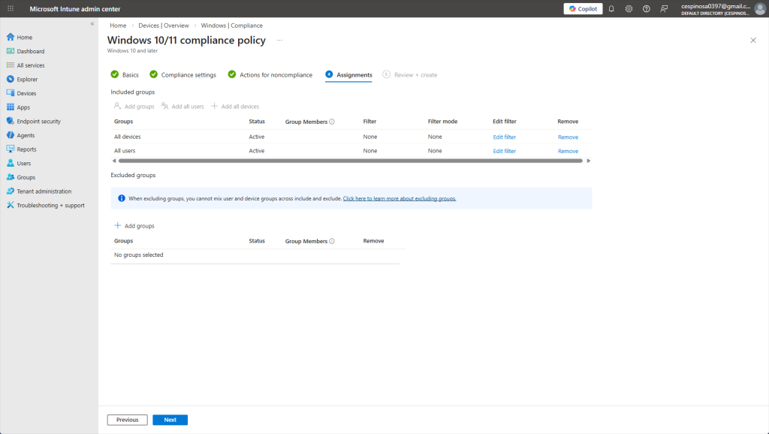Image resolution: width=769 pixels, height=434 pixels.
Task: Collapse the left sidebar with chevron
Action: [x=92, y=24]
